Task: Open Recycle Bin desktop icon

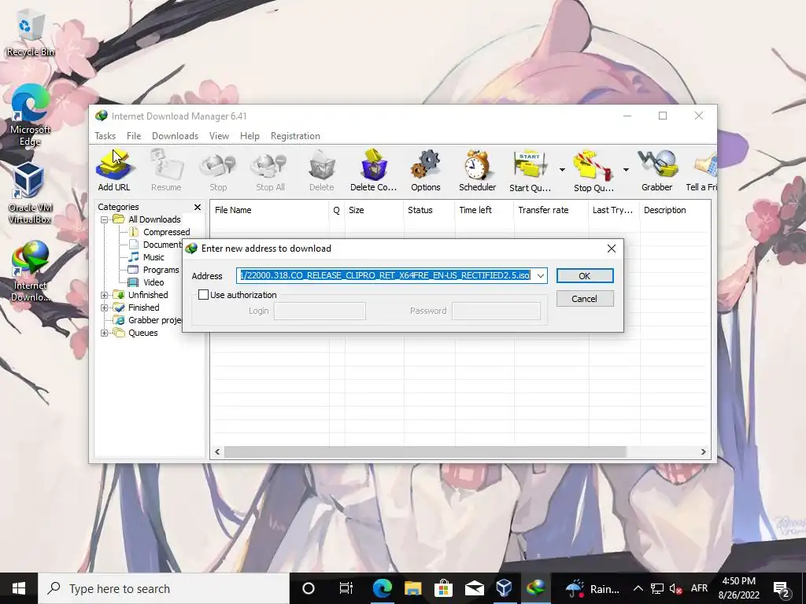Action: pos(31,35)
